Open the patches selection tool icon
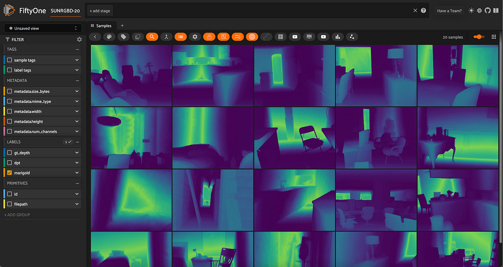 pos(137,37)
